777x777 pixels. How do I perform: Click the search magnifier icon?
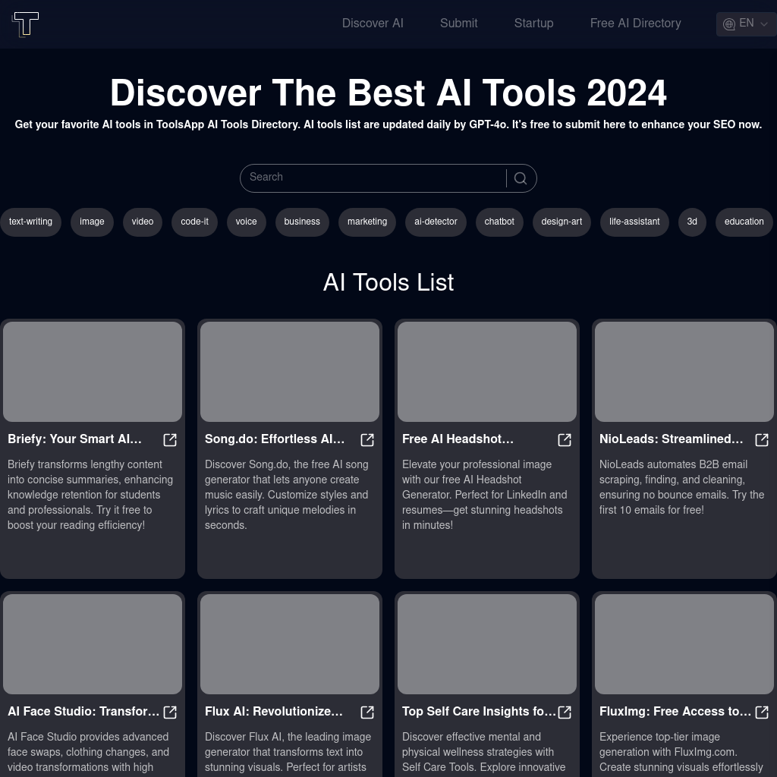pos(521,178)
